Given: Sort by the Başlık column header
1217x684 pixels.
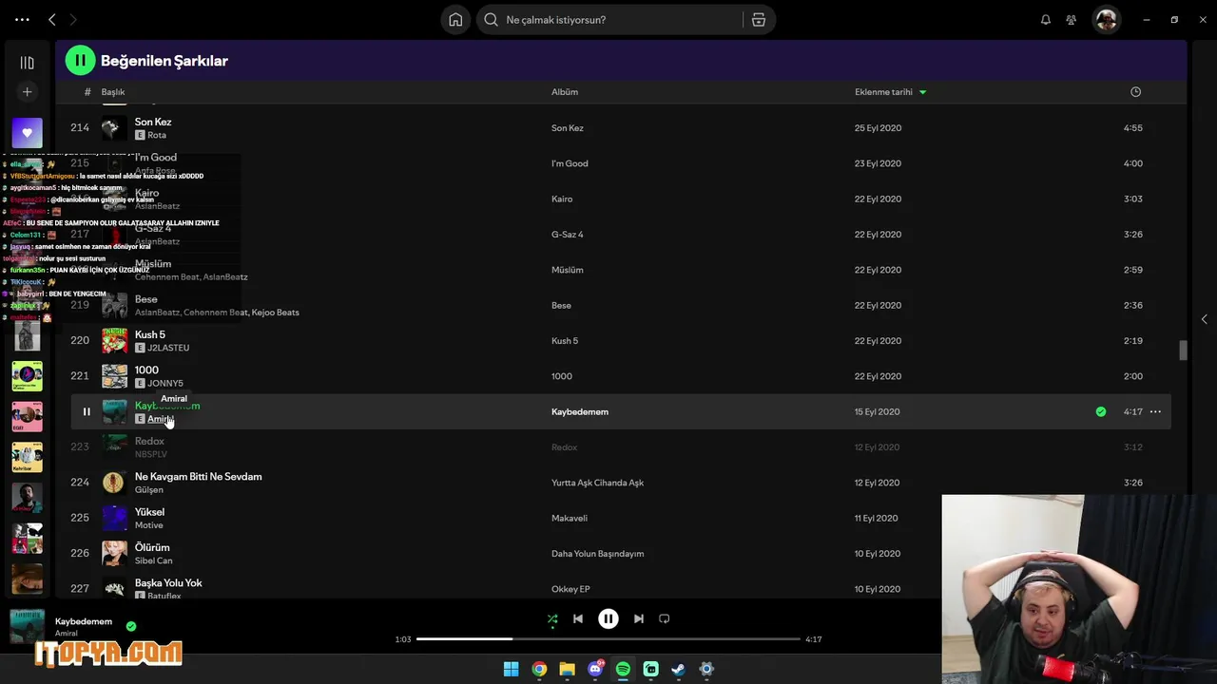Looking at the screenshot, I should click(x=113, y=92).
